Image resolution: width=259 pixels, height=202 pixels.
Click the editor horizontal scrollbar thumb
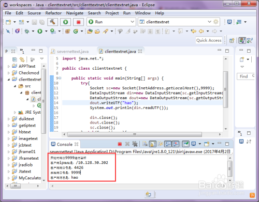click(x=135, y=134)
